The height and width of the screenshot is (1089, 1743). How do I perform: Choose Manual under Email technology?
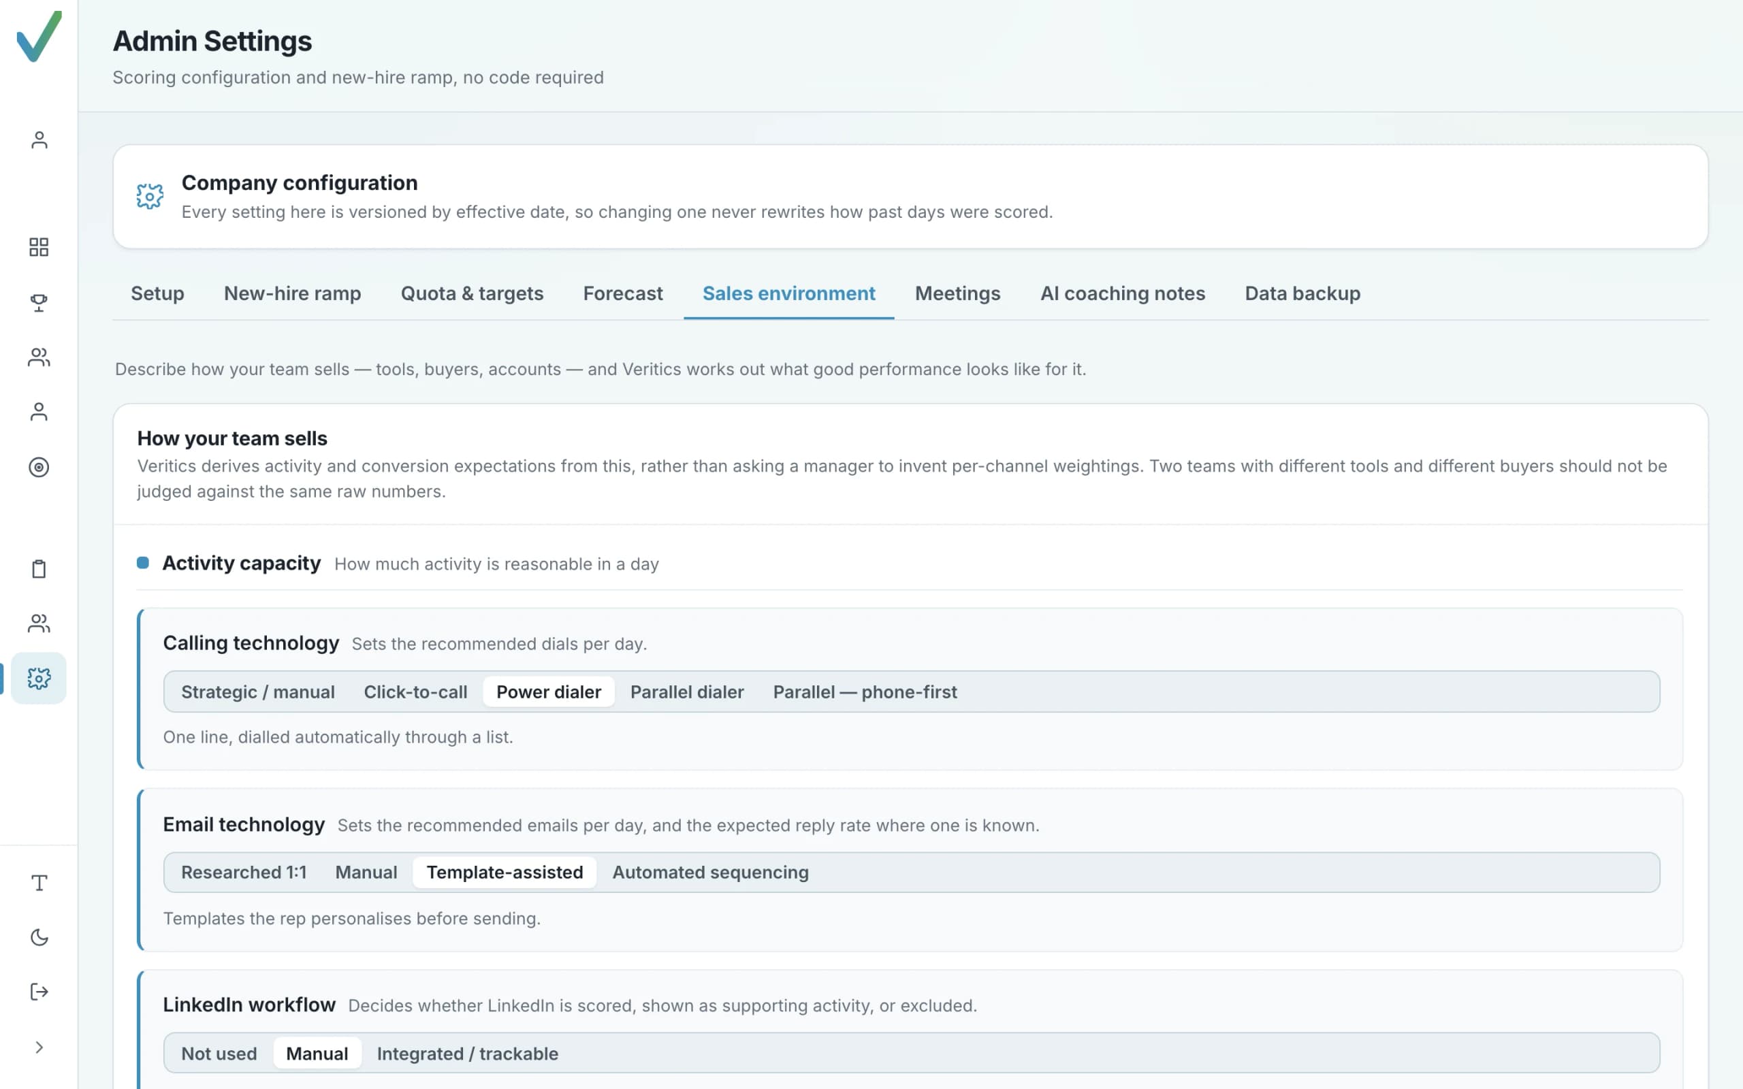[366, 872]
